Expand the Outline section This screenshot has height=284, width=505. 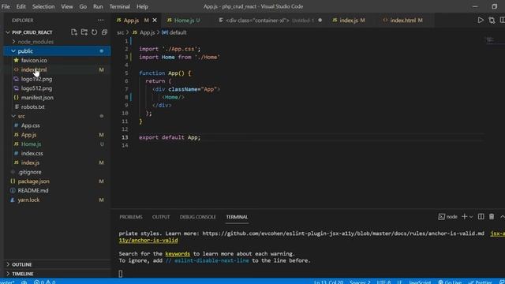point(22,264)
